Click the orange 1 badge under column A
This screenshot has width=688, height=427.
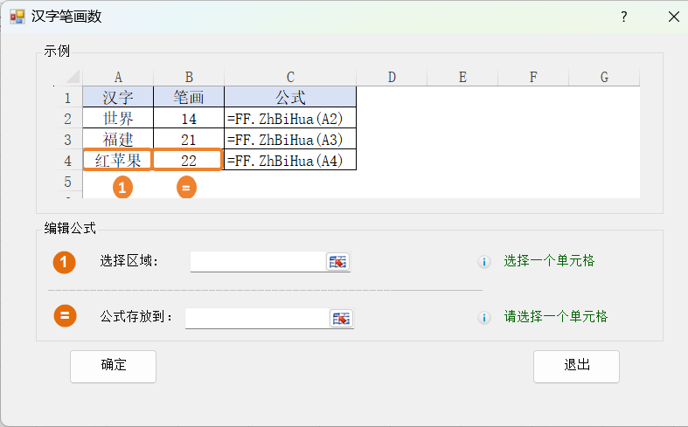(123, 187)
